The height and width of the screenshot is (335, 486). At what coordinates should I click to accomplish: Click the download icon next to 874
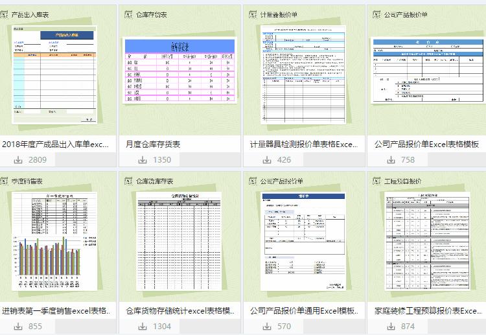tap(391, 327)
